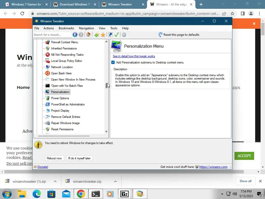Open the Navigation menu
This screenshot has width=265, height=199.
86,28
